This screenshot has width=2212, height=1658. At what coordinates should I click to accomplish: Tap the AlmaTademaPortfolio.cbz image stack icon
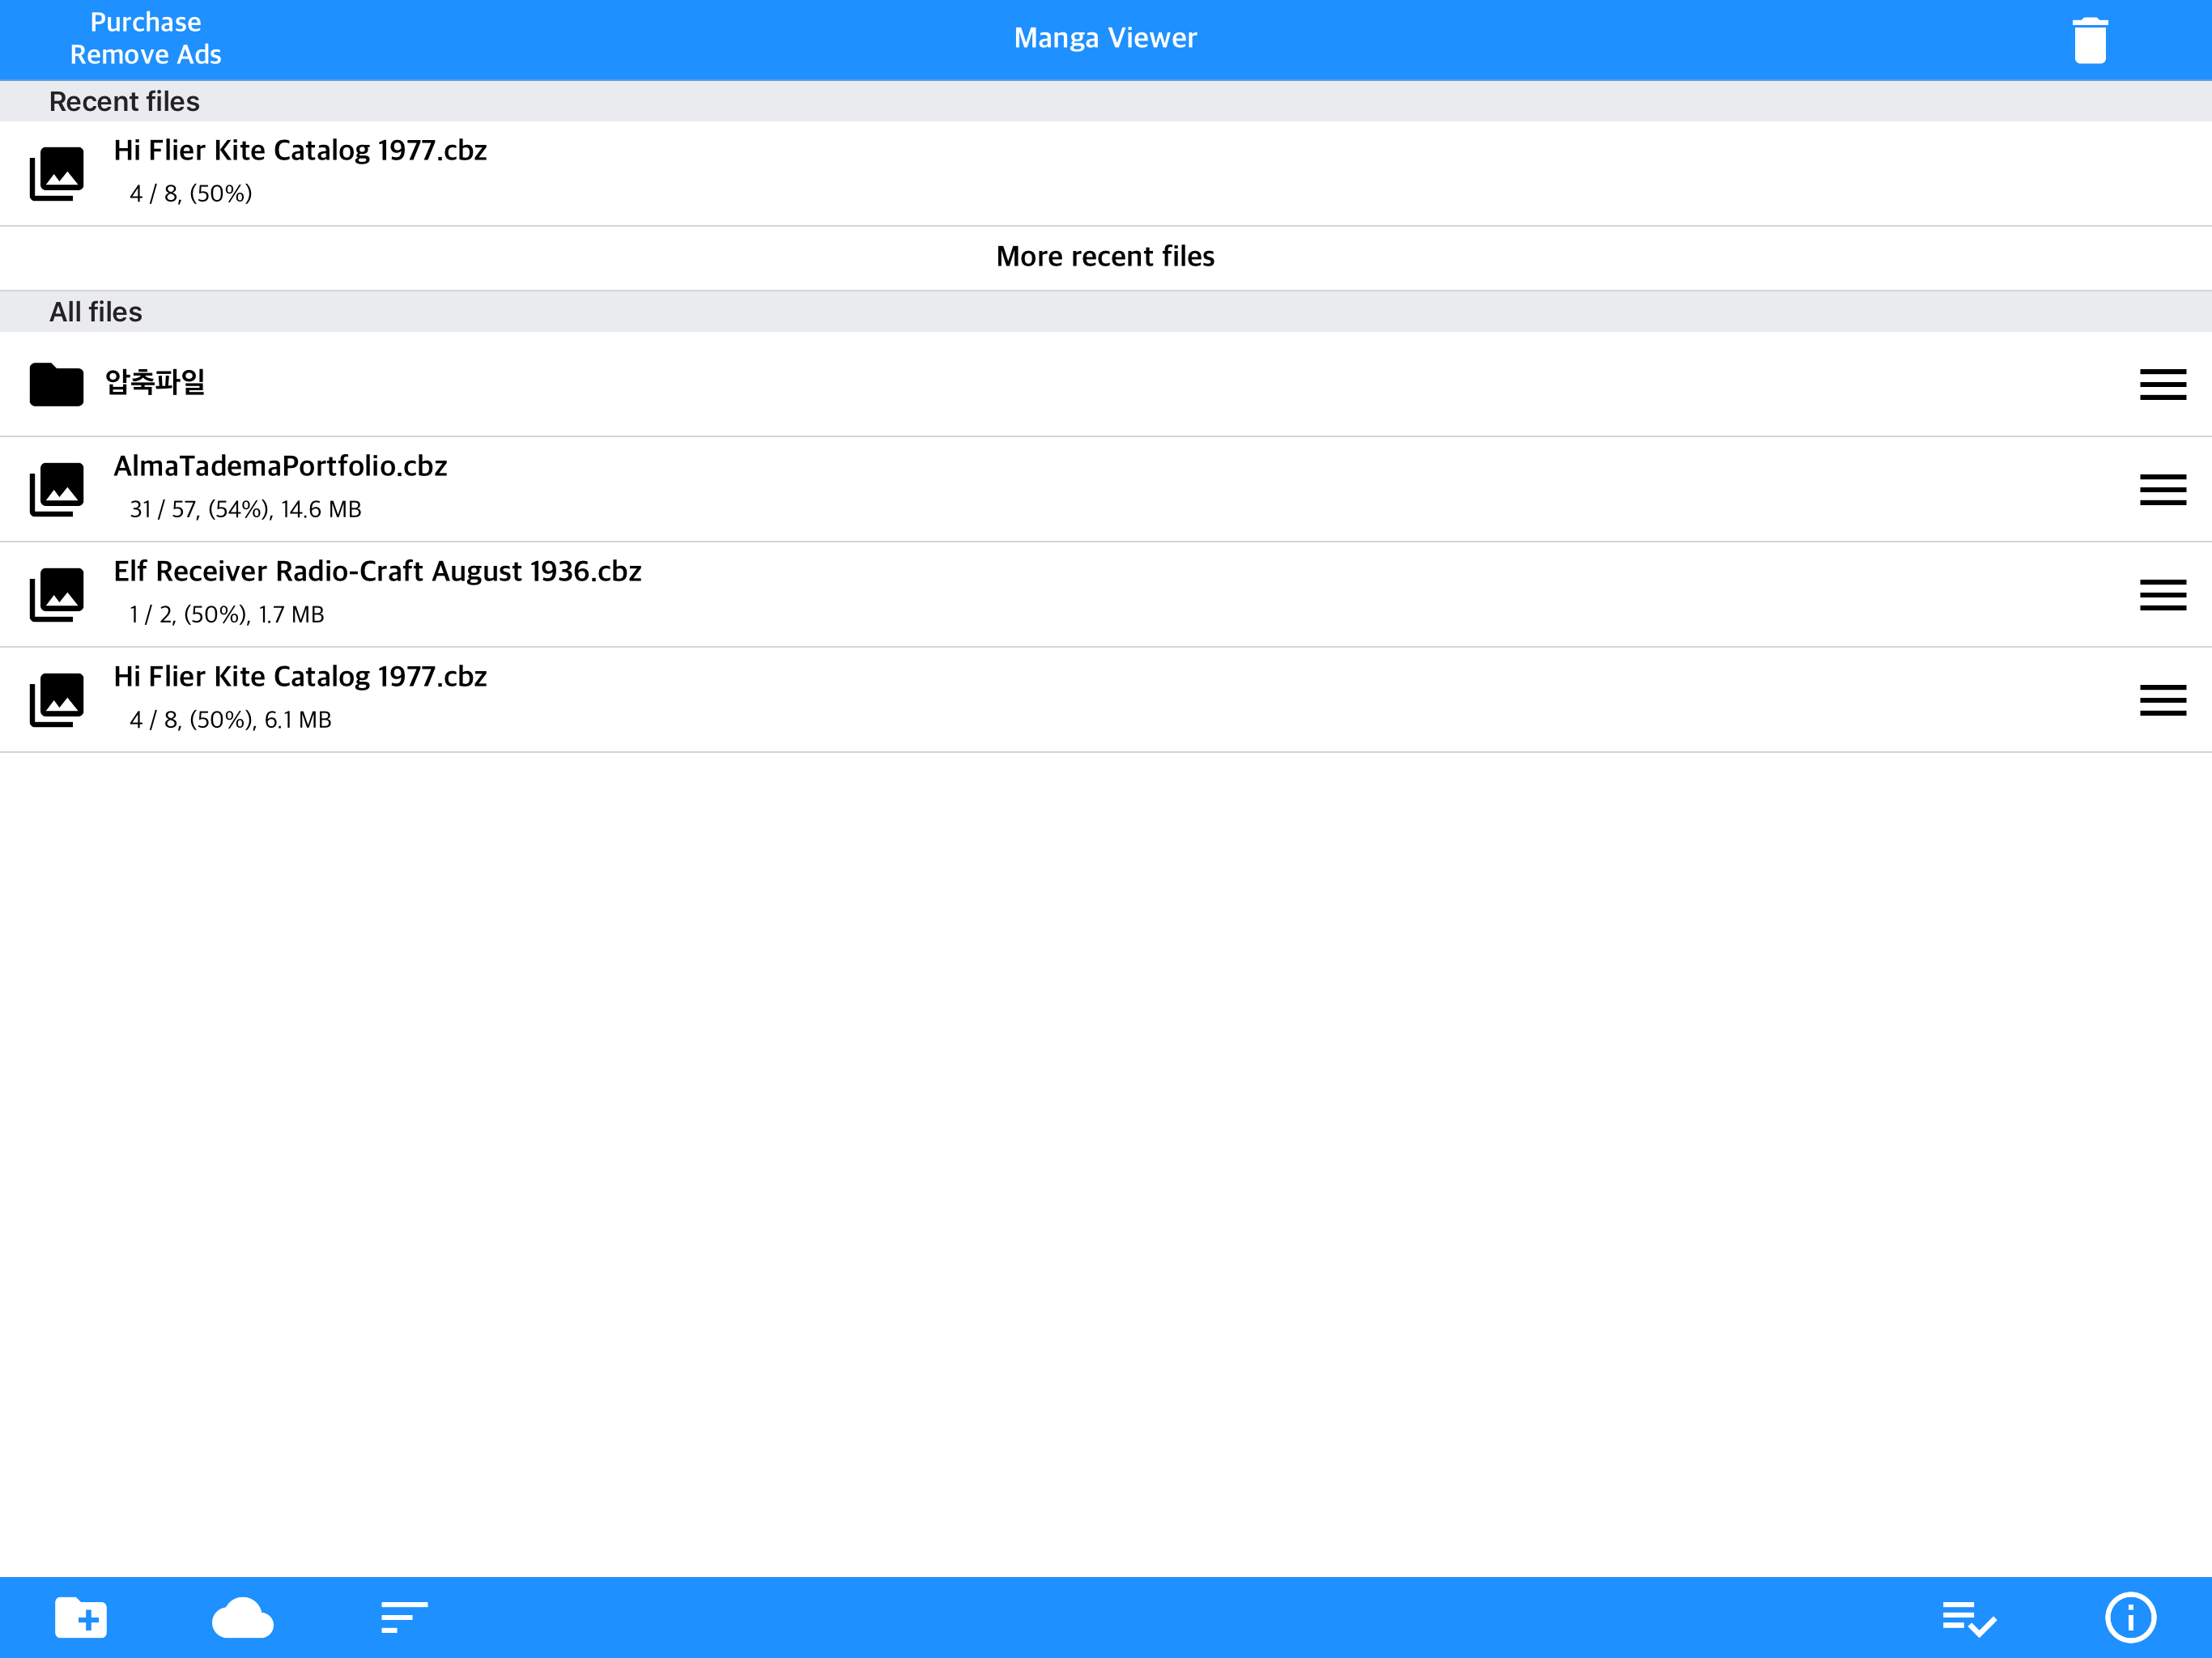click(57, 489)
